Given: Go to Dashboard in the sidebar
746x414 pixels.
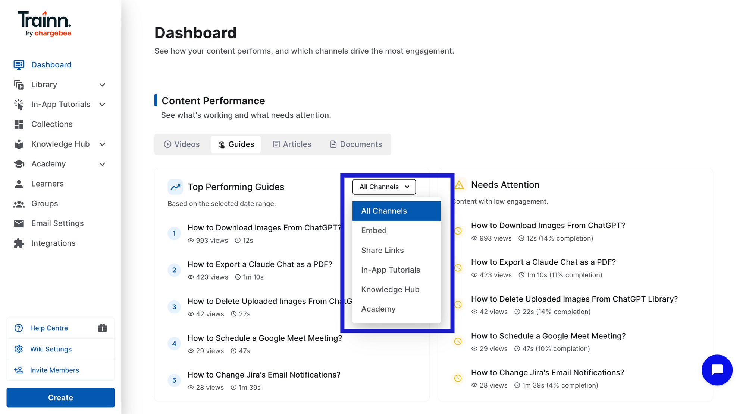Looking at the screenshot, I should (51, 65).
